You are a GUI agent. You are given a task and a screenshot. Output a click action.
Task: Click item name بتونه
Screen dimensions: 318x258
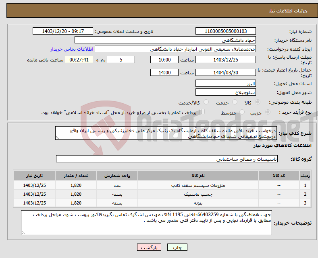198,203
